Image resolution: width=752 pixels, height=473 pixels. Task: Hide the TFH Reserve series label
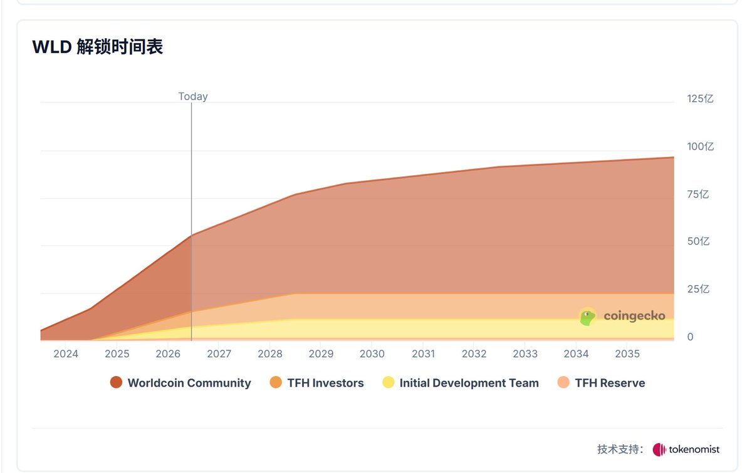[610, 383]
